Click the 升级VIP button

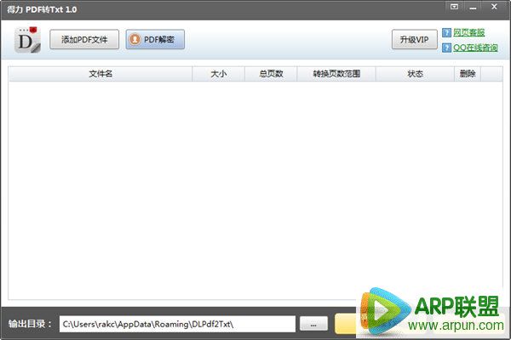coord(415,39)
